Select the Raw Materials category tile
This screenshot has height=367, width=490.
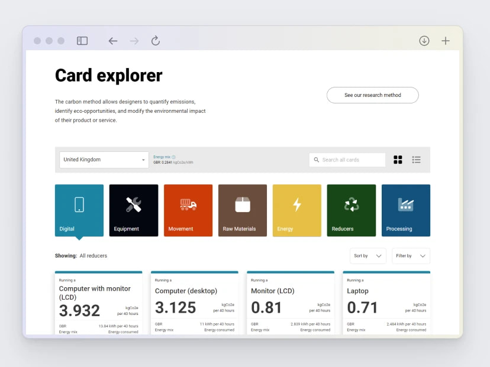coord(243,210)
